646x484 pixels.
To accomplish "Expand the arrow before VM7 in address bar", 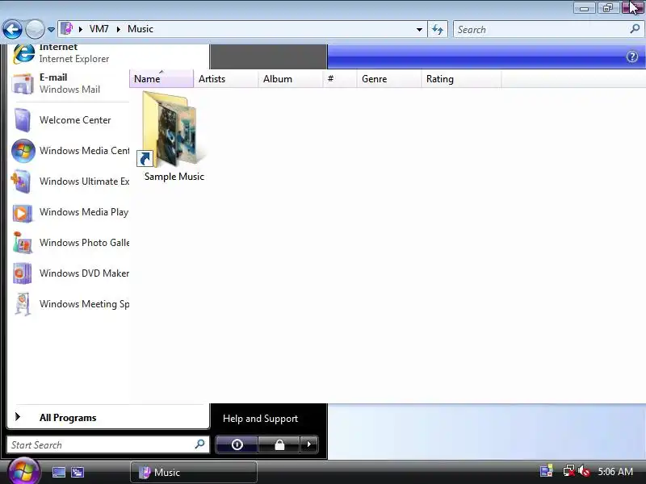I will pos(81,29).
